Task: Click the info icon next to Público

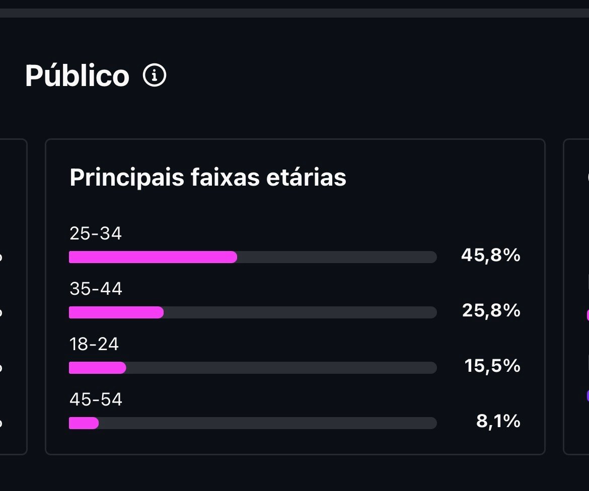Action: click(155, 76)
